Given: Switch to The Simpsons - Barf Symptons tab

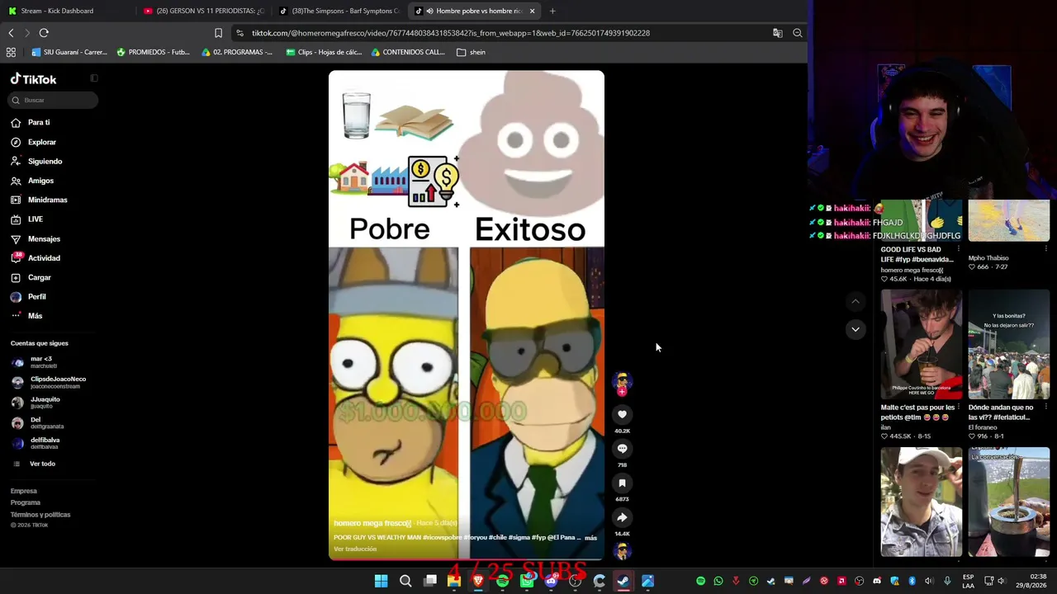Looking at the screenshot, I should (x=339, y=11).
